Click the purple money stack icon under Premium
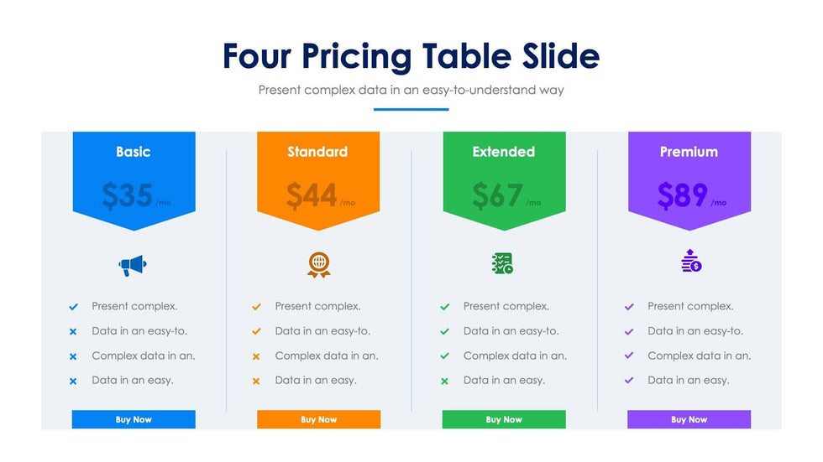 (690, 262)
